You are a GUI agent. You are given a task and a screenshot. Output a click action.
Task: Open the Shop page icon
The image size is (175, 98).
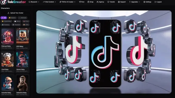click(x=88, y=2)
